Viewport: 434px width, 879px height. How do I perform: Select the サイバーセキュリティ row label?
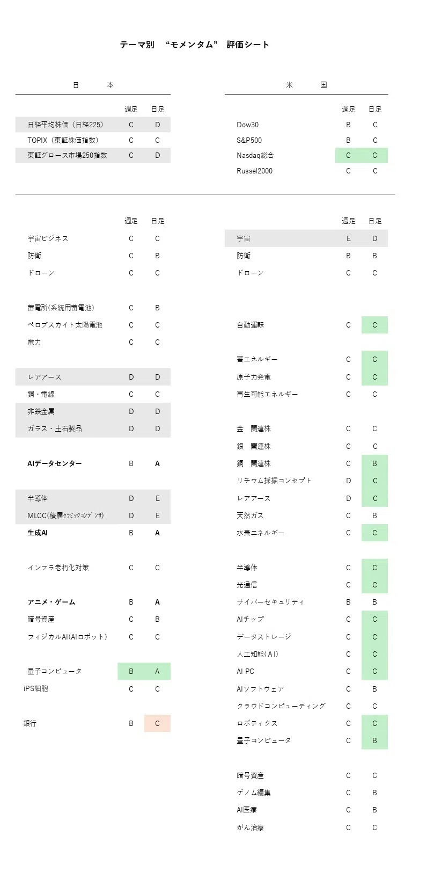coord(270,602)
